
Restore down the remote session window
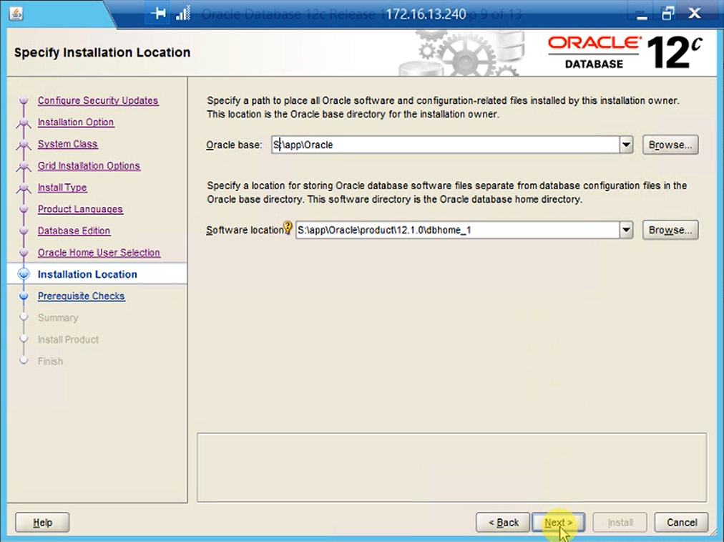point(667,14)
